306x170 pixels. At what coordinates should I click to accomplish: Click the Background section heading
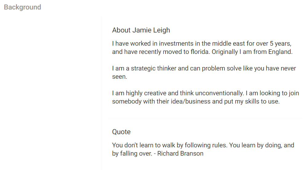[x=22, y=7]
